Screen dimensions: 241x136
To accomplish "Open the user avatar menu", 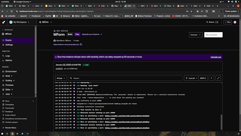I will (x=235, y=22).
